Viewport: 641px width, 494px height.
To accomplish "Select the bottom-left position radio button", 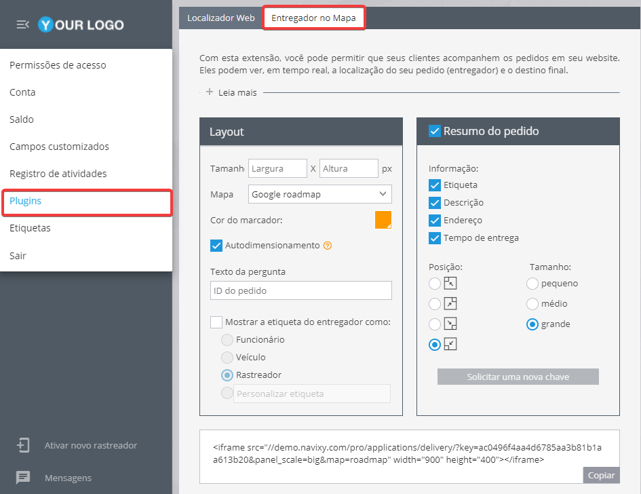I will [x=435, y=345].
